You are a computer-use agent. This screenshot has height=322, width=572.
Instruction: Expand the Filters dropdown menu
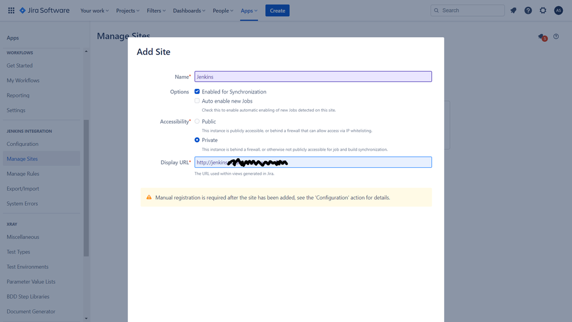click(156, 10)
